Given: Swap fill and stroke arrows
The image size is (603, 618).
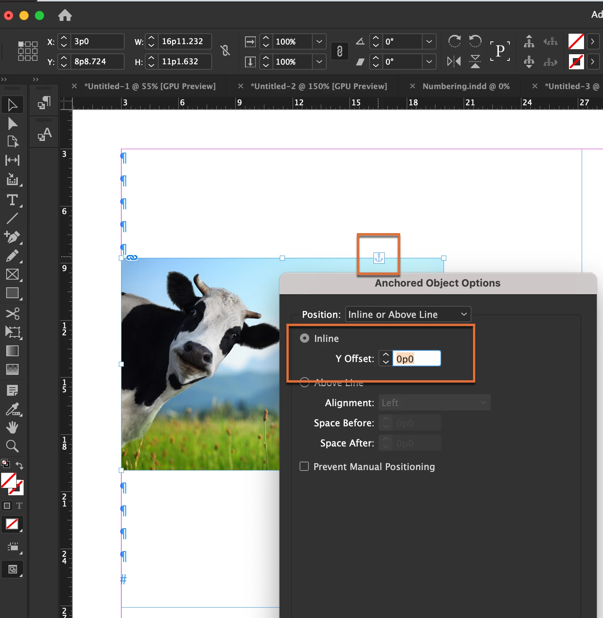Looking at the screenshot, I should (x=19, y=465).
